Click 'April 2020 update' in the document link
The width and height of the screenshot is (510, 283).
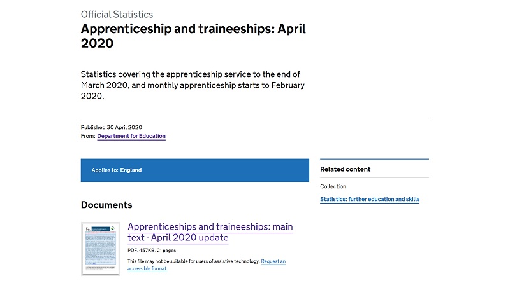coord(189,238)
